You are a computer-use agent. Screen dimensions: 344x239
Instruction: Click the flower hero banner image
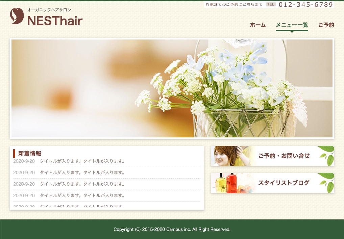coord(172,88)
